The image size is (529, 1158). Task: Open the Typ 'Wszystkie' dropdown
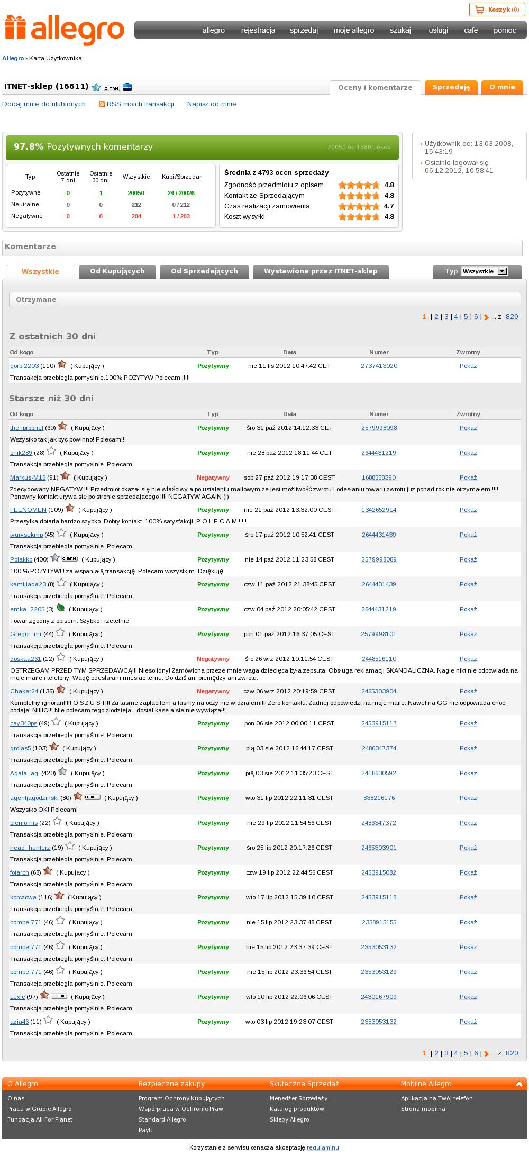(x=484, y=271)
